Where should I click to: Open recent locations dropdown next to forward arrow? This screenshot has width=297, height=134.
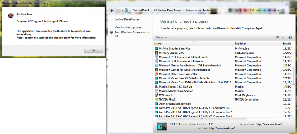point(122,10)
